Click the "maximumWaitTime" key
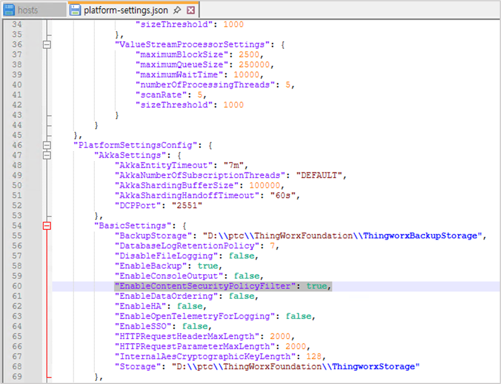Viewport: 501px width, 384px height. [x=179, y=75]
